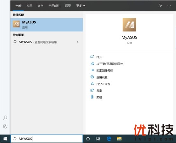Choose 固定到任务栏 option
This screenshot has height=143, width=176.
click(x=105, y=70)
